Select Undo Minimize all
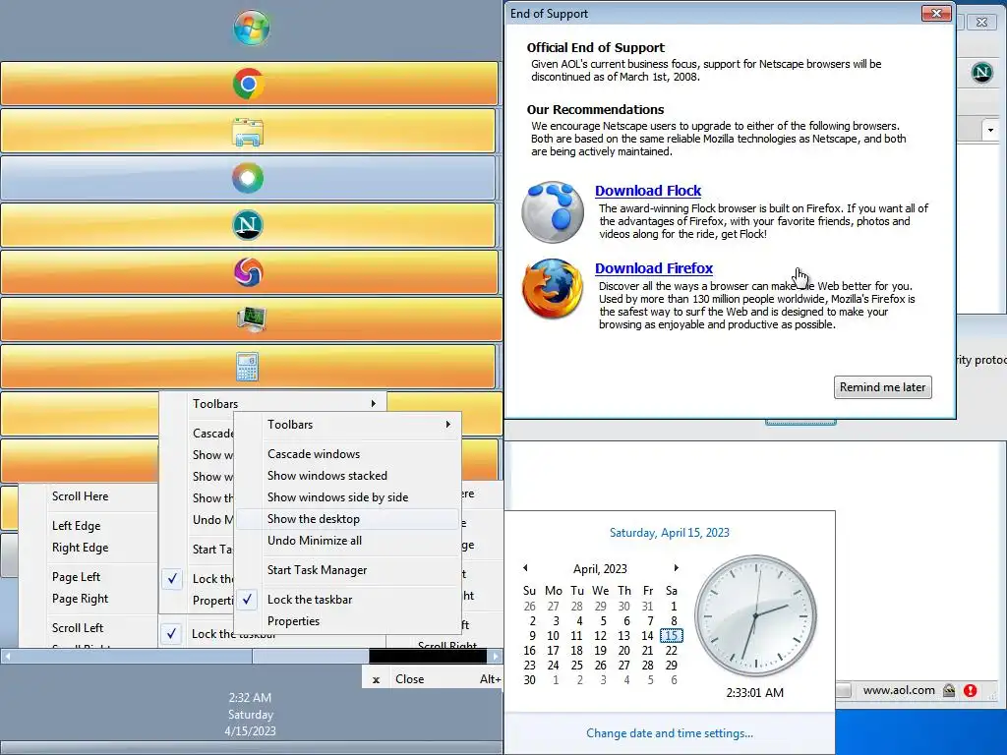The width and height of the screenshot is (1007, 755). [x=349, y=541]
